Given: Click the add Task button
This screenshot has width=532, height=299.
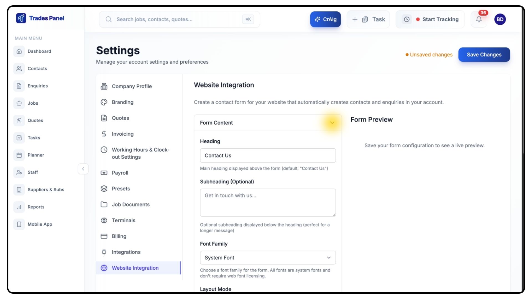Looking at the screenshot, I should click(x=368, y=19).
